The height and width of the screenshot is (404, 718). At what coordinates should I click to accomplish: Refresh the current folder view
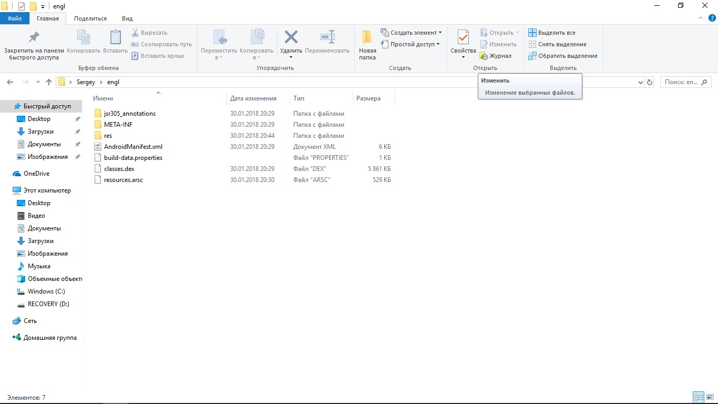pos(650,82)
